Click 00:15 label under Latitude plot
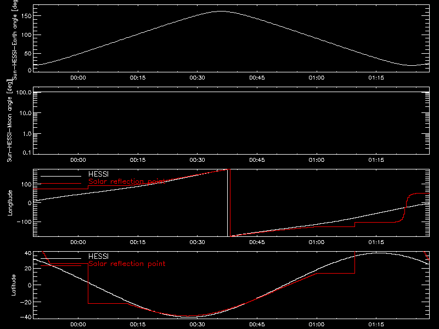 coord(138,325)
